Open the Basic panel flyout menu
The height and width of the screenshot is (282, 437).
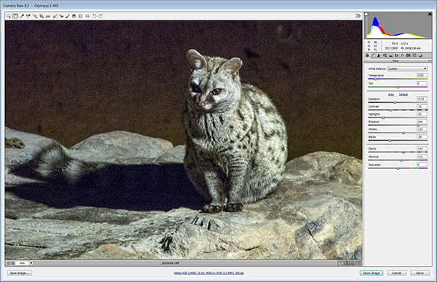coord(430,60)
